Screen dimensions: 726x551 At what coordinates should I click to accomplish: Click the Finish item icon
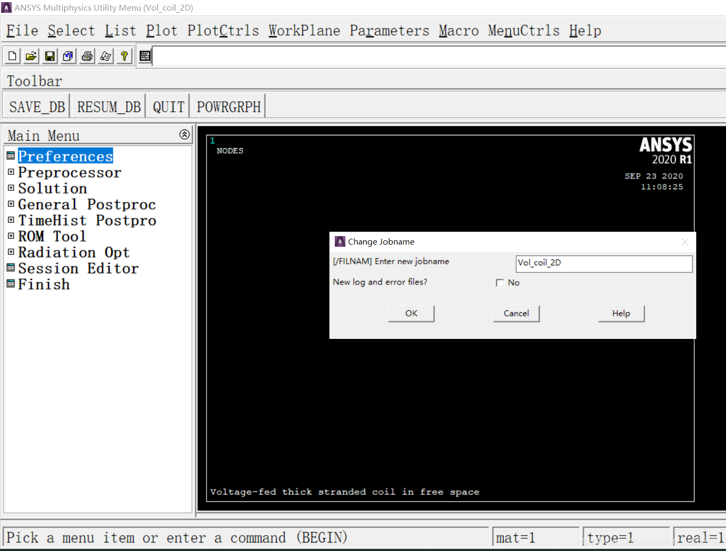click(x=11, y=284)
